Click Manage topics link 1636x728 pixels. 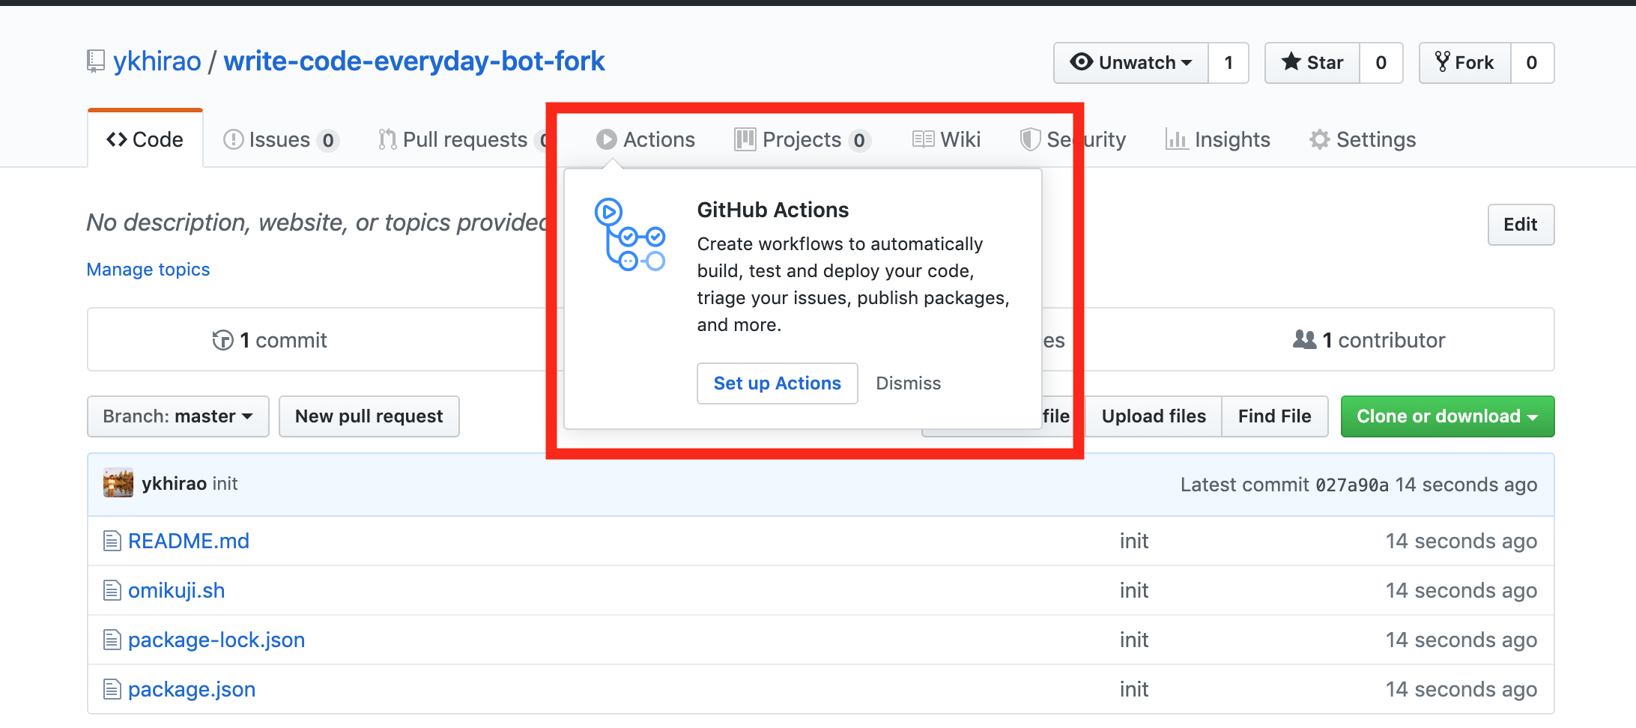[148, 269]
